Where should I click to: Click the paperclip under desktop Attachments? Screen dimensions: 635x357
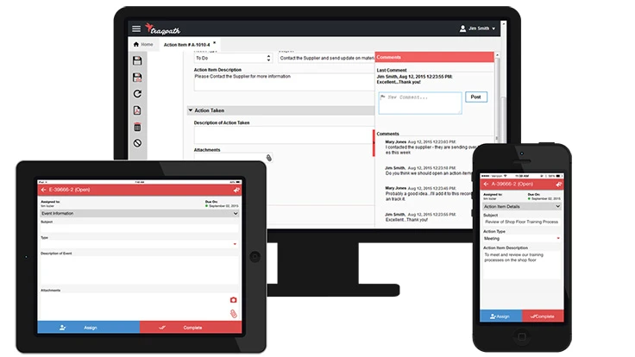point(268,158)
